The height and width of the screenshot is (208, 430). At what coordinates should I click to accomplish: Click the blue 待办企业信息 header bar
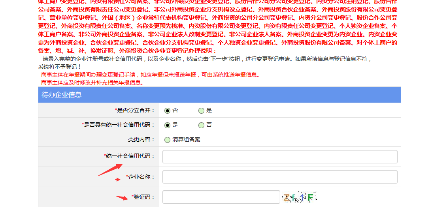pyautogui.click(x=219, y=95)
